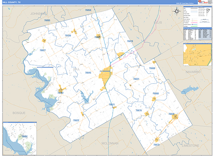Select ZIP code label 76631
This screenshot has height=156, width=214.
(x=136, y=79)
